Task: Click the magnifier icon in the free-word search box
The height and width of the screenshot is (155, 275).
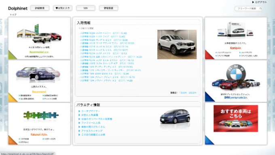Action: (x=260, y=8)
